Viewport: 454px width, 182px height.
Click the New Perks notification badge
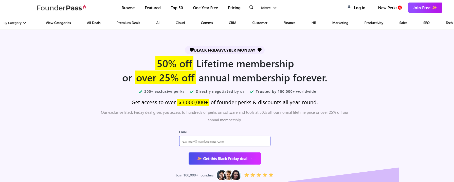click(400, 8)
